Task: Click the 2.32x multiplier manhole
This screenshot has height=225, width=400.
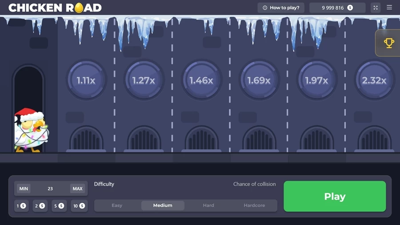Action: pos(374,80)
